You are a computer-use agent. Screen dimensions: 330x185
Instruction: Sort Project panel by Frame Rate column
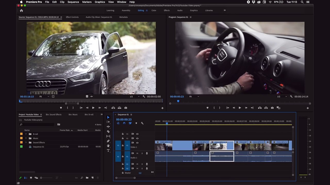click(x=65, y=130)
